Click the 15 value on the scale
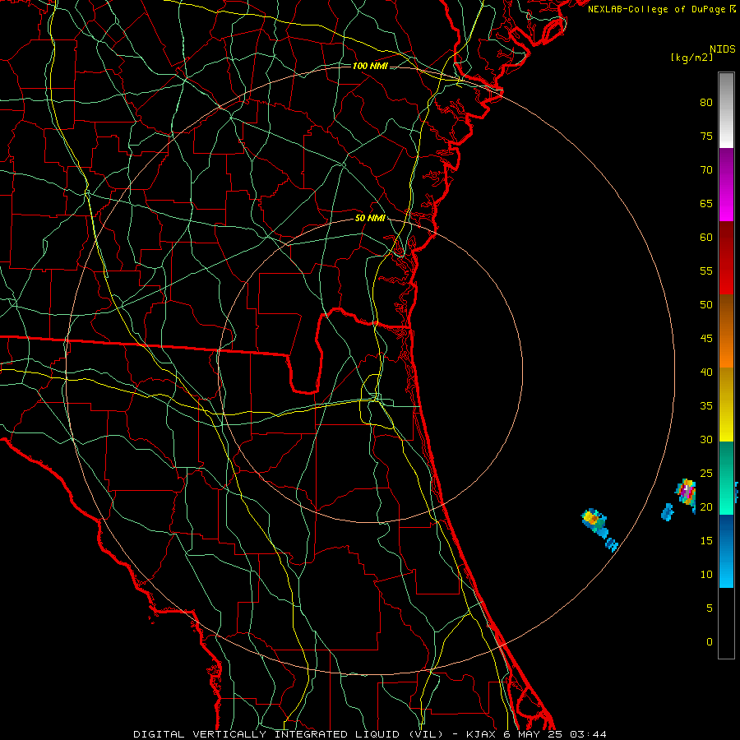 (x=706, y=541)
